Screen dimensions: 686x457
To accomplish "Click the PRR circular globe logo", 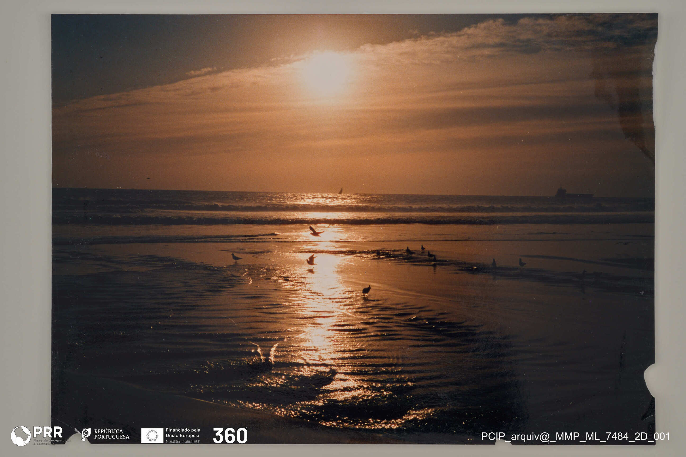I will 21,436.
